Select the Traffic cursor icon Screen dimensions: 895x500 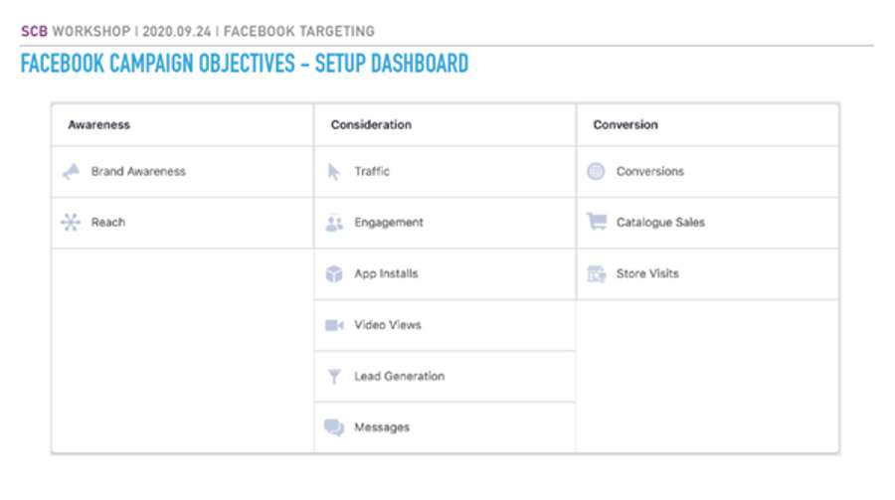[x=334, y=171]
